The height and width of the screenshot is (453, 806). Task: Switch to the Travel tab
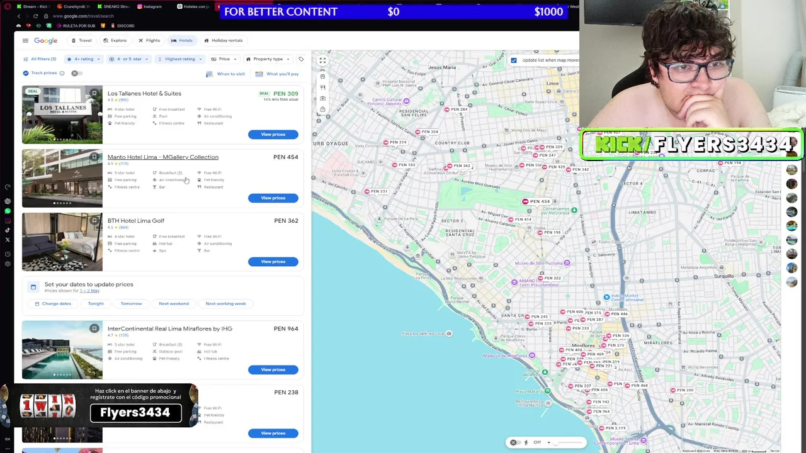[81, 41]
